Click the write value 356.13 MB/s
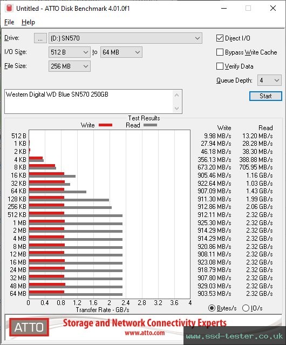 click(214, 159)
